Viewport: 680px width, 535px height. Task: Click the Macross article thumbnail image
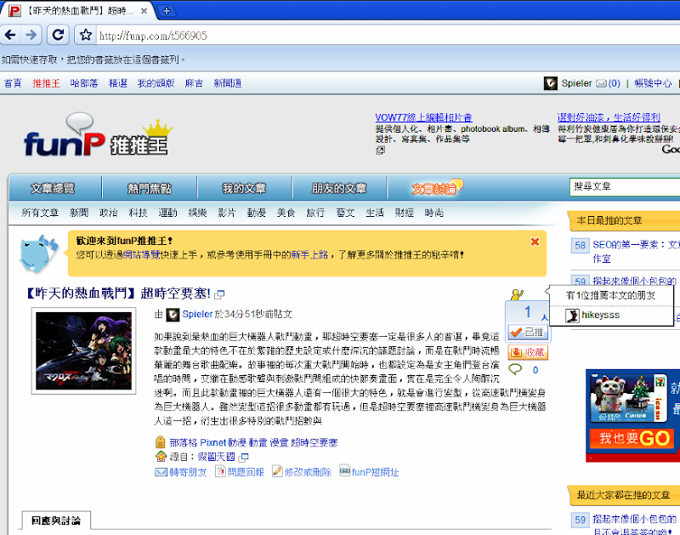(x=83, y=350)
